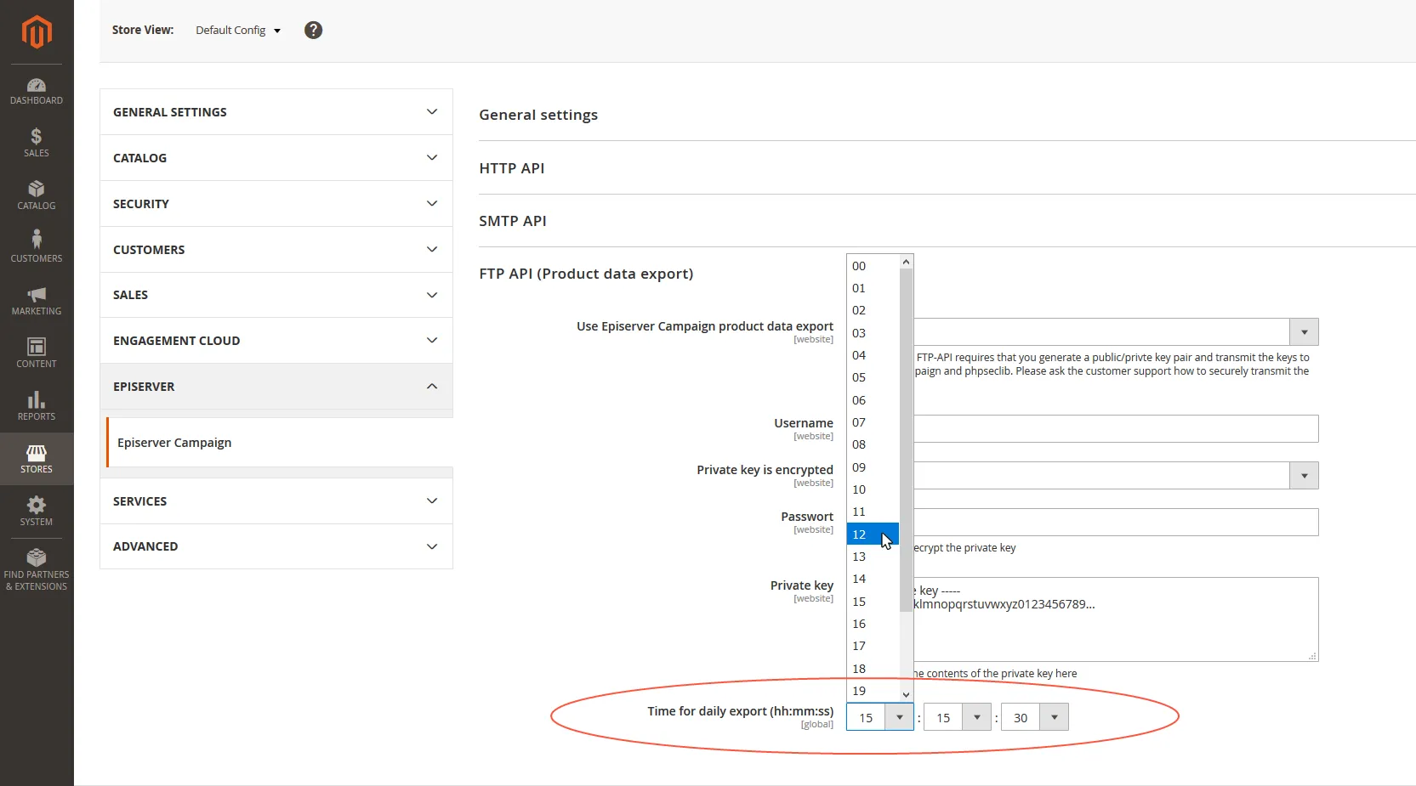
Task: Click into the Passwort input field
Action: 1116,523
